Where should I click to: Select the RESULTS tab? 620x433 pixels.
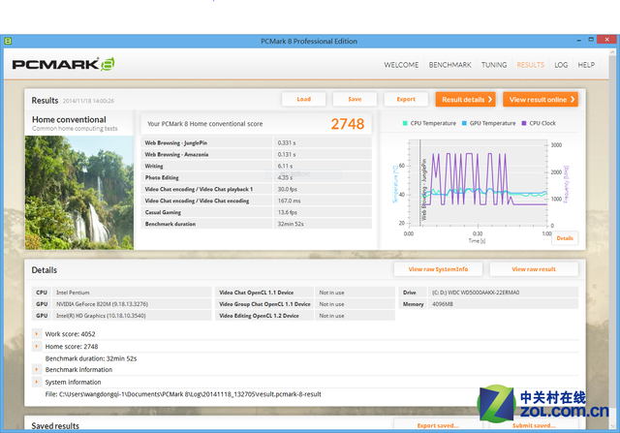pos(530,65)
